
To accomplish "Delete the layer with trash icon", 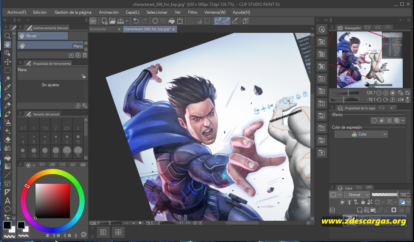I will pos(407,210).
